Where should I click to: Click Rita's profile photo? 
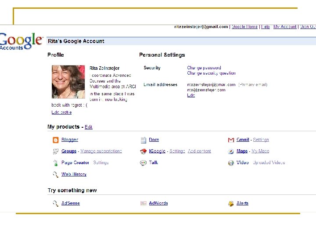[x=68, y=82]
